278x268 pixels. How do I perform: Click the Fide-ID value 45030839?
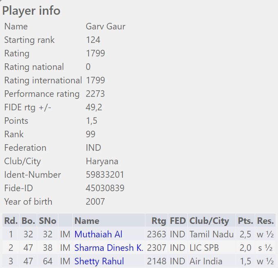click(x=105, y=188)
